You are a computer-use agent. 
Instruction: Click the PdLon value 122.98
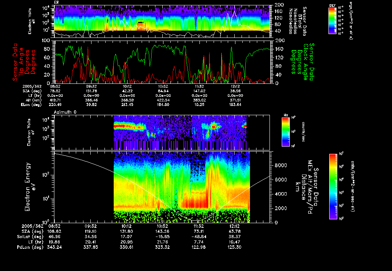(199, 247)
